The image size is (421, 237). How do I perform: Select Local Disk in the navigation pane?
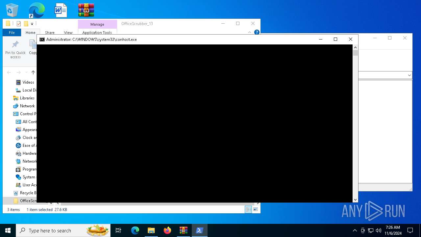(x=26, y=90)
